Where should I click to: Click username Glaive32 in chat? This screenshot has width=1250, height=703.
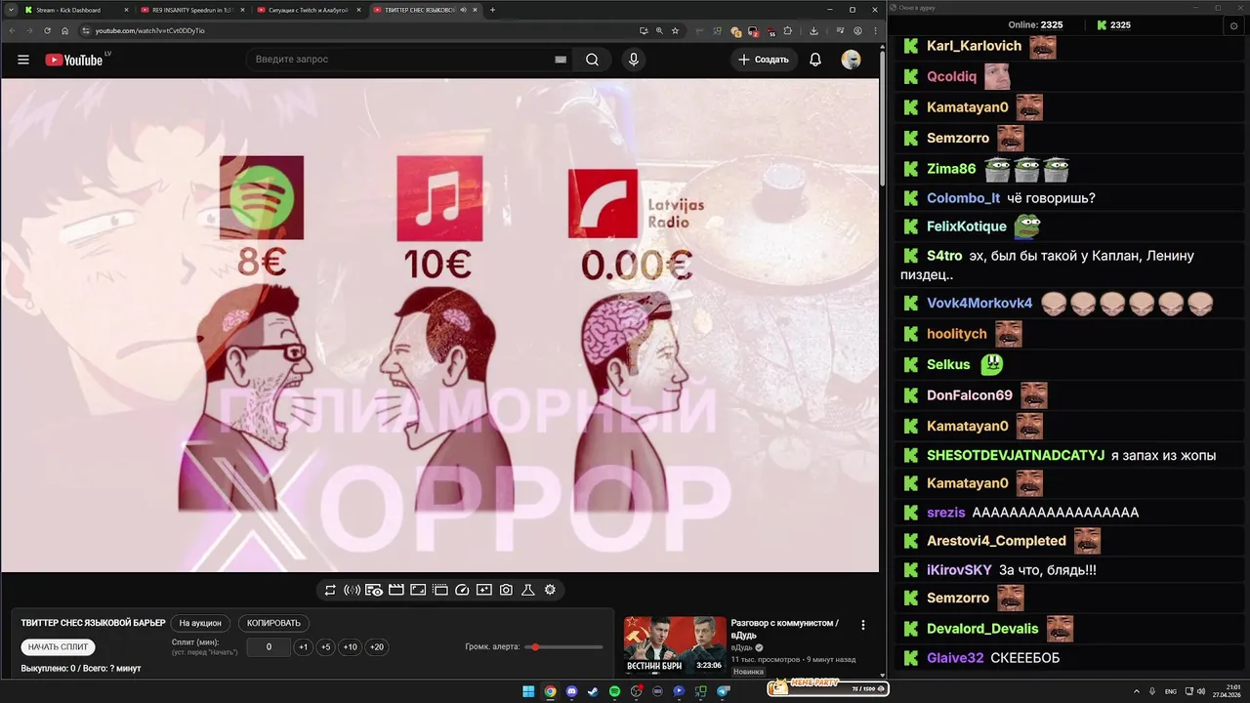click(955, 658)
